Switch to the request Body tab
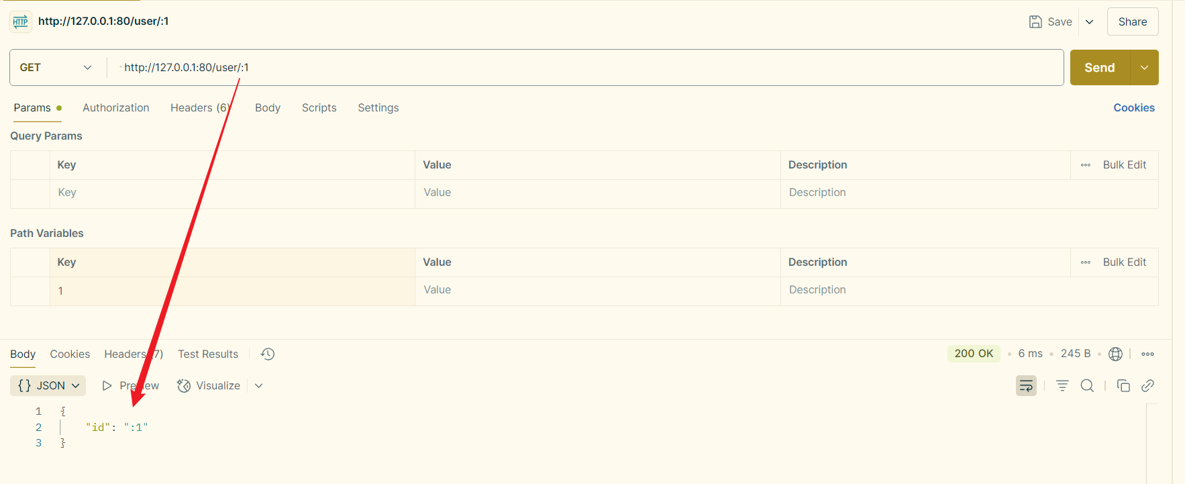The image size is (1185, 484). coord(268,107)
